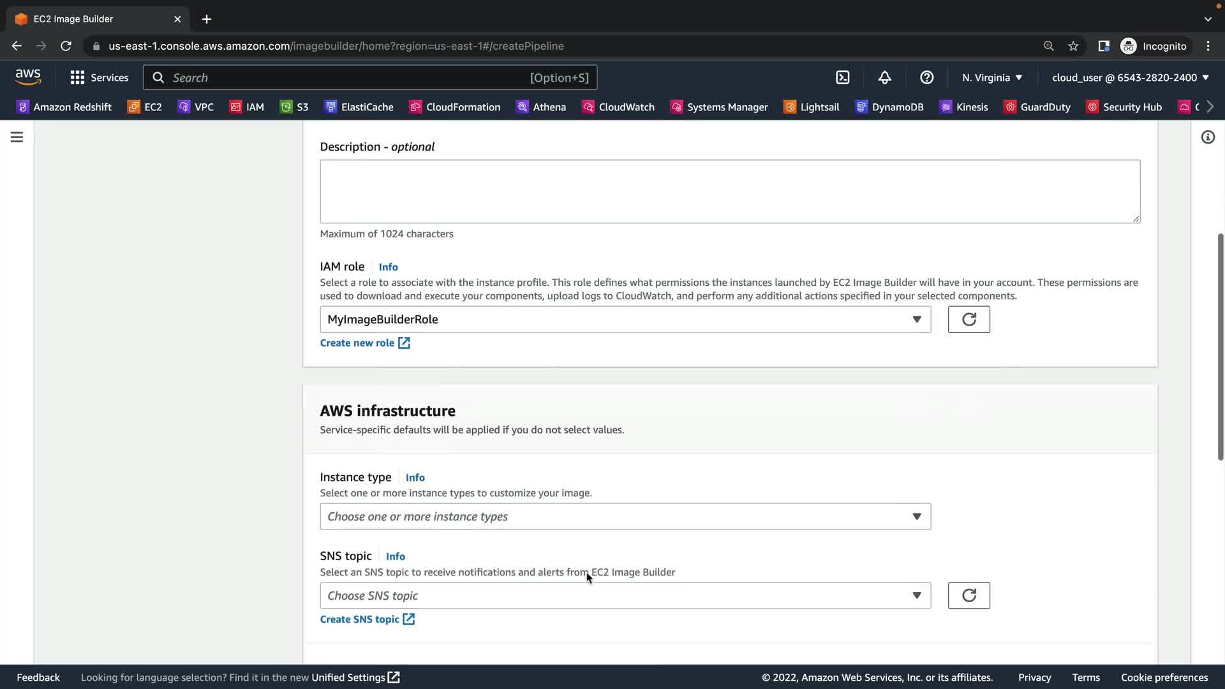Open the Choose SNS topic dropdown

point(625,595)
